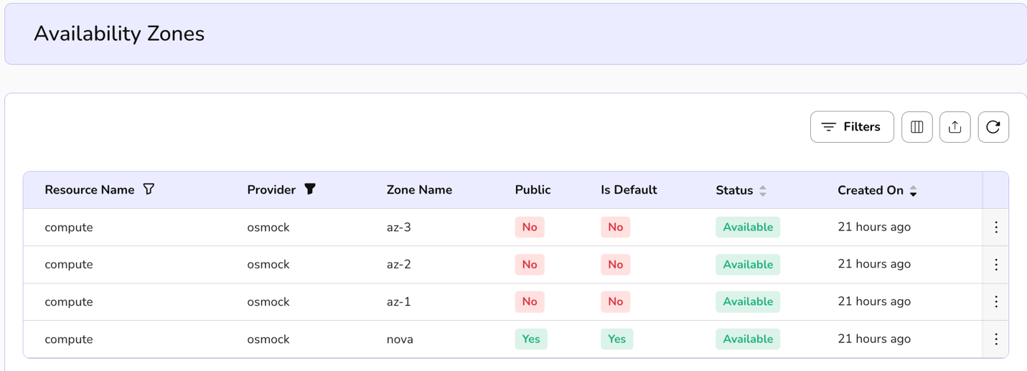Open three-dot menu for az-1 row
Image resolution: width=1027 pixels, height=371 pixels.
(995, 302)
